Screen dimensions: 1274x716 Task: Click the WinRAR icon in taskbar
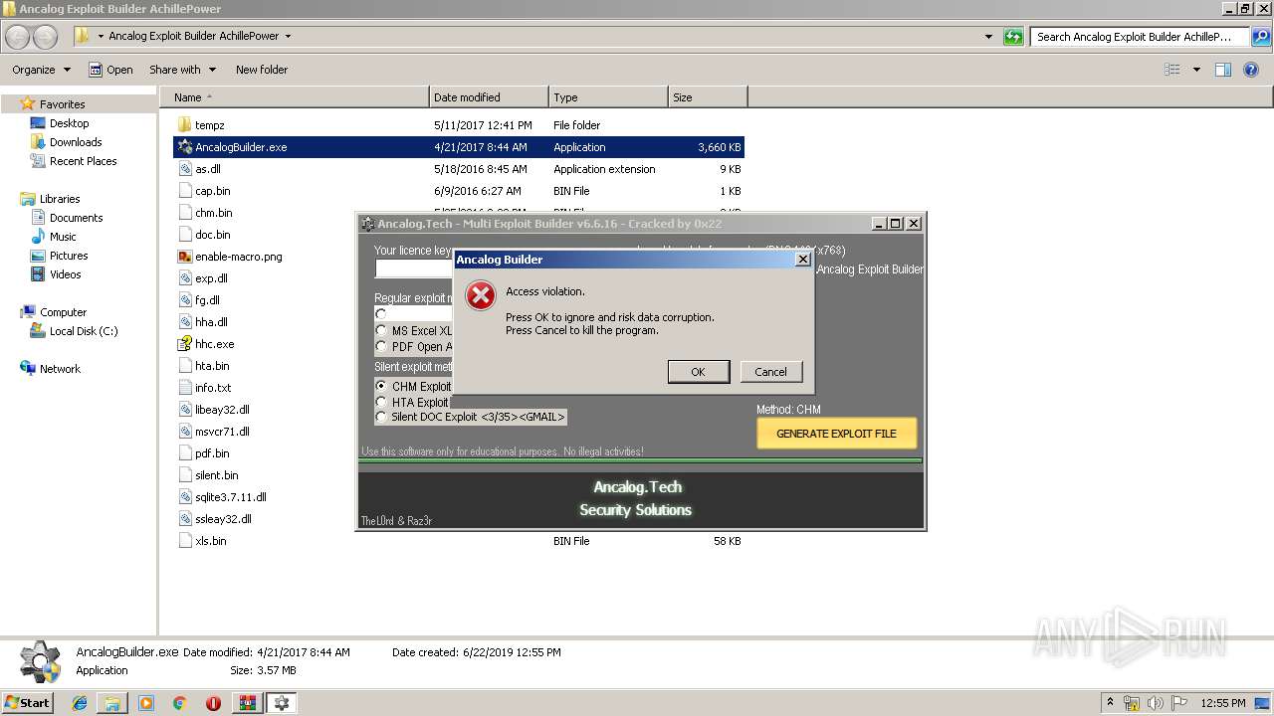coord(247,703)
